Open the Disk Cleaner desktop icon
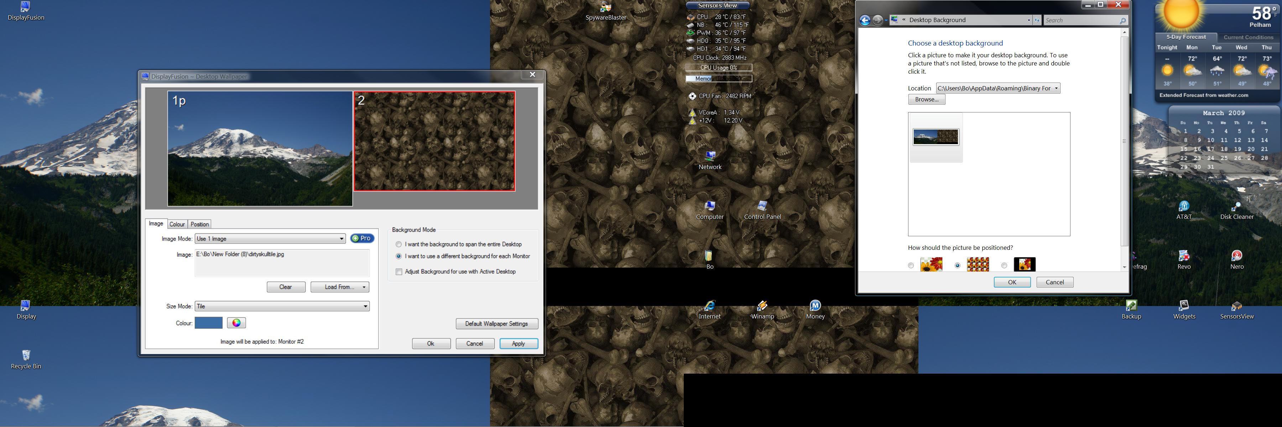The image size is (1282, 427). [x=1236, y=210]
